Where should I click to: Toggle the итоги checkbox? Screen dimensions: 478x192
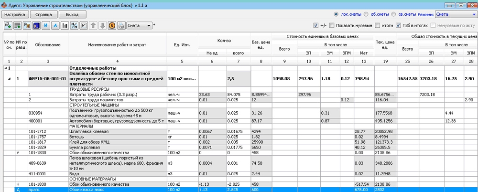(x=378, y=25)
